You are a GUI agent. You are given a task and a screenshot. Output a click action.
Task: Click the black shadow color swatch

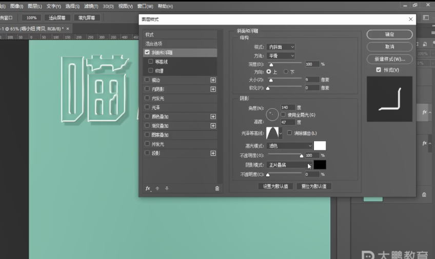click(x=320, y=165)
